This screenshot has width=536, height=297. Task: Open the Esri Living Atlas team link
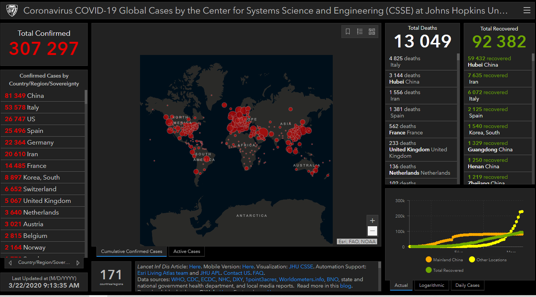pyautogui.click(x=163, y=273)
